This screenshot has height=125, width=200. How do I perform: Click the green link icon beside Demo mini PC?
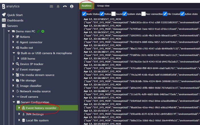(38, 31)
